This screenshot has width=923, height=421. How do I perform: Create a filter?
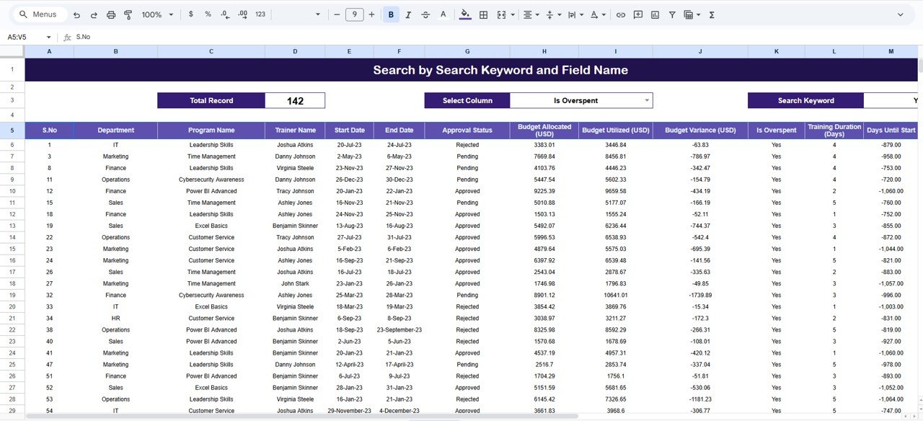coord(671,14)
